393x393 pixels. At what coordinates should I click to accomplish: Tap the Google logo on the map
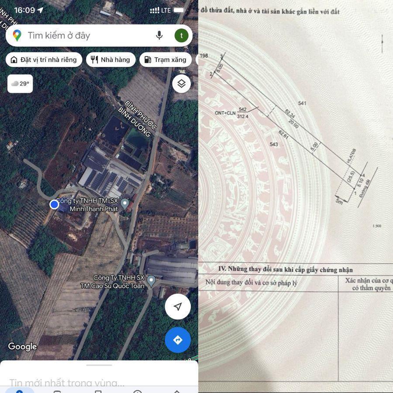(22, 346)
